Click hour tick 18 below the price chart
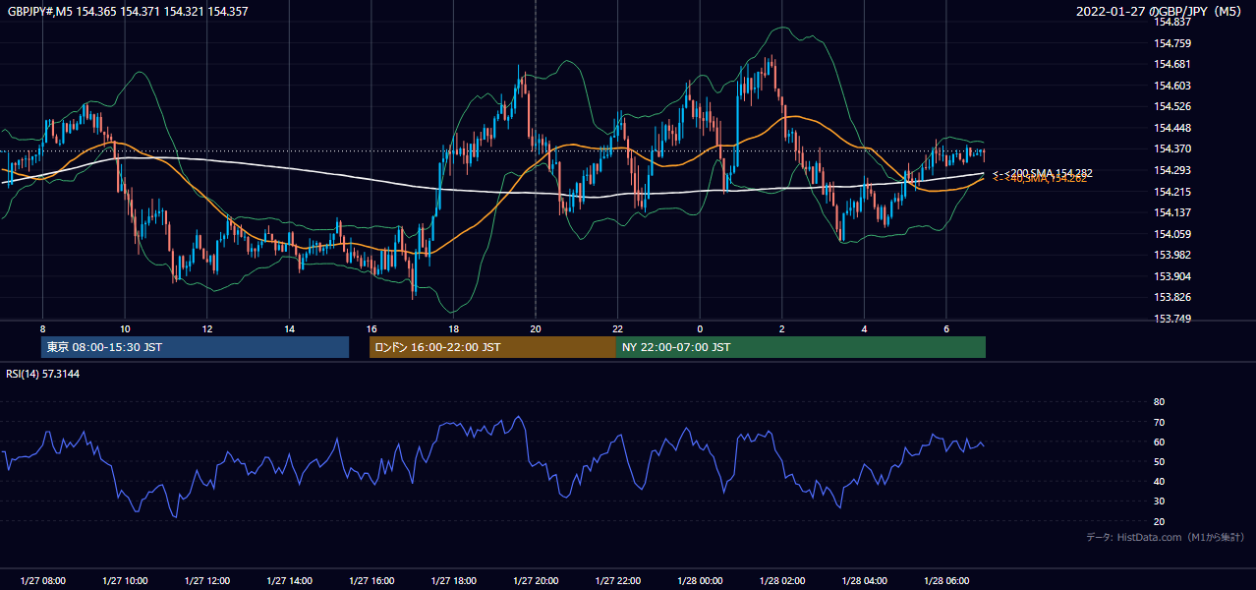Image resolution: width=1256 pixels, height=590 pixels. point(453,328)
